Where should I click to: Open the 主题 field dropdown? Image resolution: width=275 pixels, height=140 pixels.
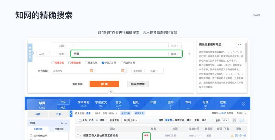point(62,45)
